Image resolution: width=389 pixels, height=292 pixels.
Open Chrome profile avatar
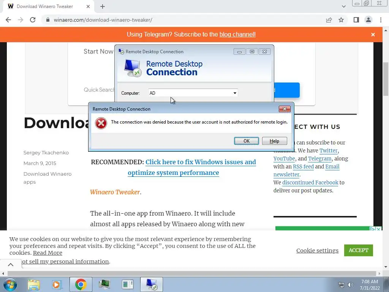click(x=368, y=20)
